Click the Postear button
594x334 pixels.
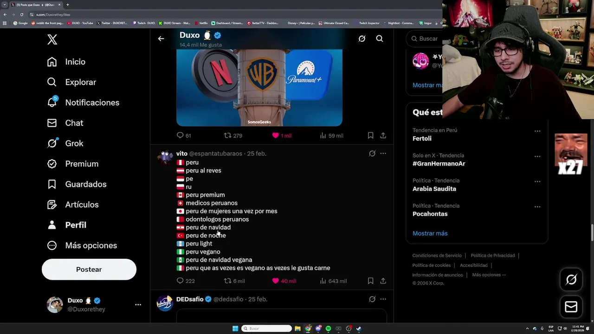tap(89, 270)
